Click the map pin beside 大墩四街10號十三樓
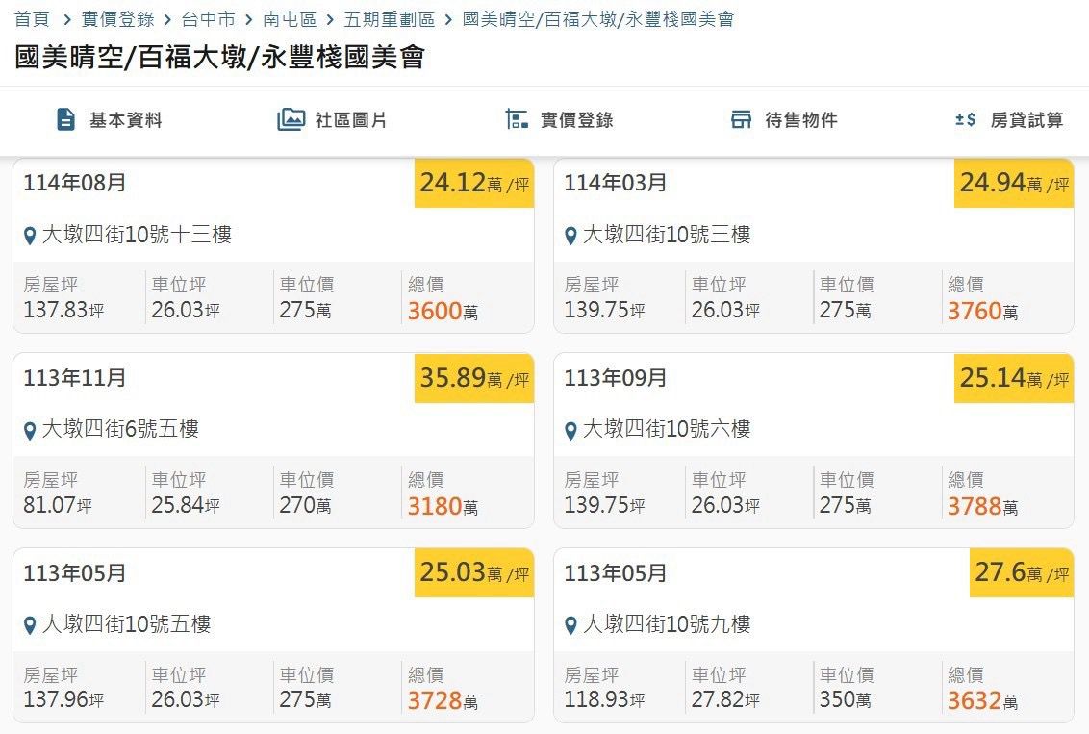This screenshot has width=1089, height=734. 30,235
